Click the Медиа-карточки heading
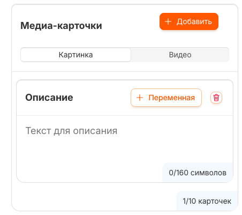242x215 pixels. (x=61, y=26)
